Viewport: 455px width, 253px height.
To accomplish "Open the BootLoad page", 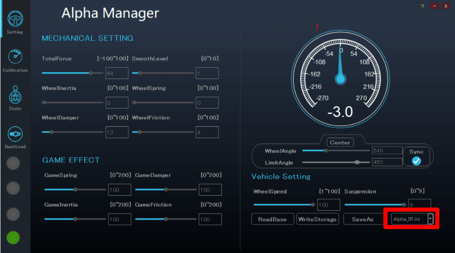I will (15, 138).
